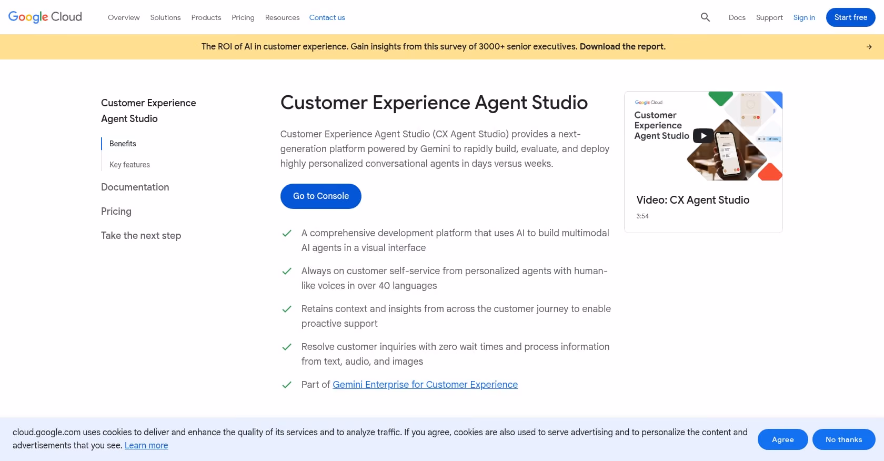Open the Overview menu

point(124,17)
